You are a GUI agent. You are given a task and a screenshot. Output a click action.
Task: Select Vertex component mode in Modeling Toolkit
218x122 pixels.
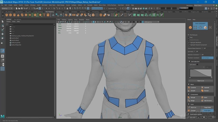[x=195, y=28]
